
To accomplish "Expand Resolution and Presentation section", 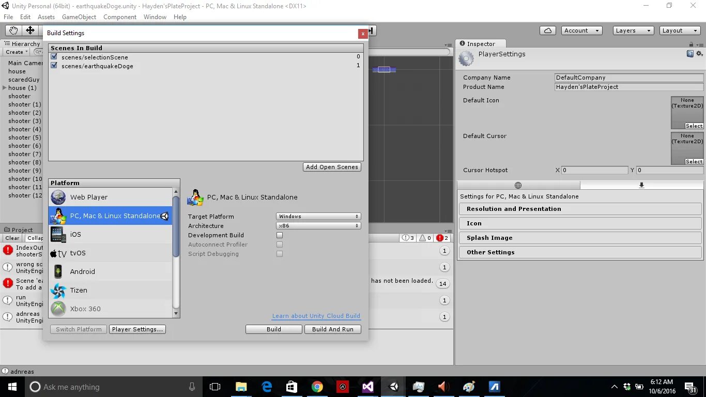I will 580,209.
